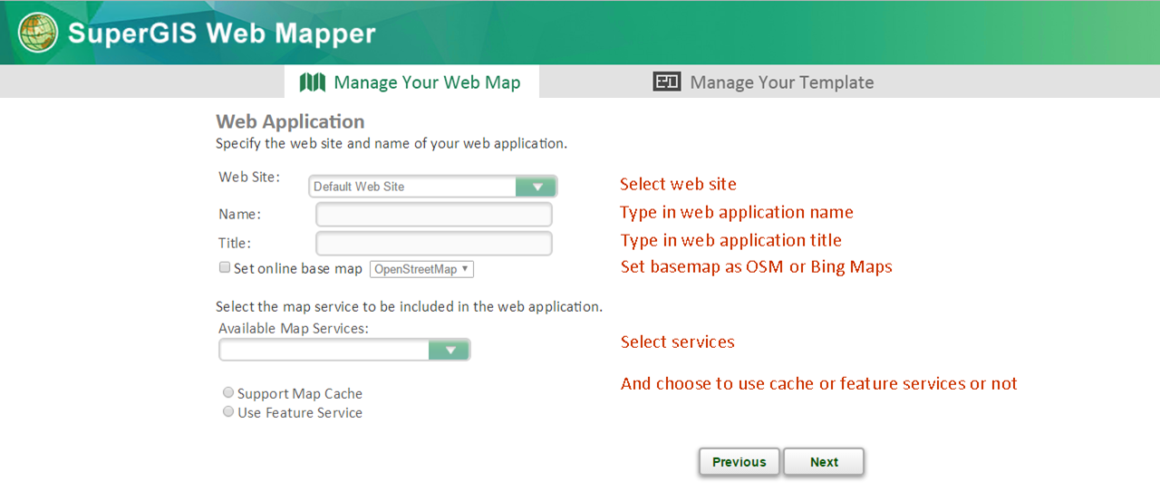This screenshot has height=501, width=1160.
Task: Click the Title input field
Action: tap(434, 244)
